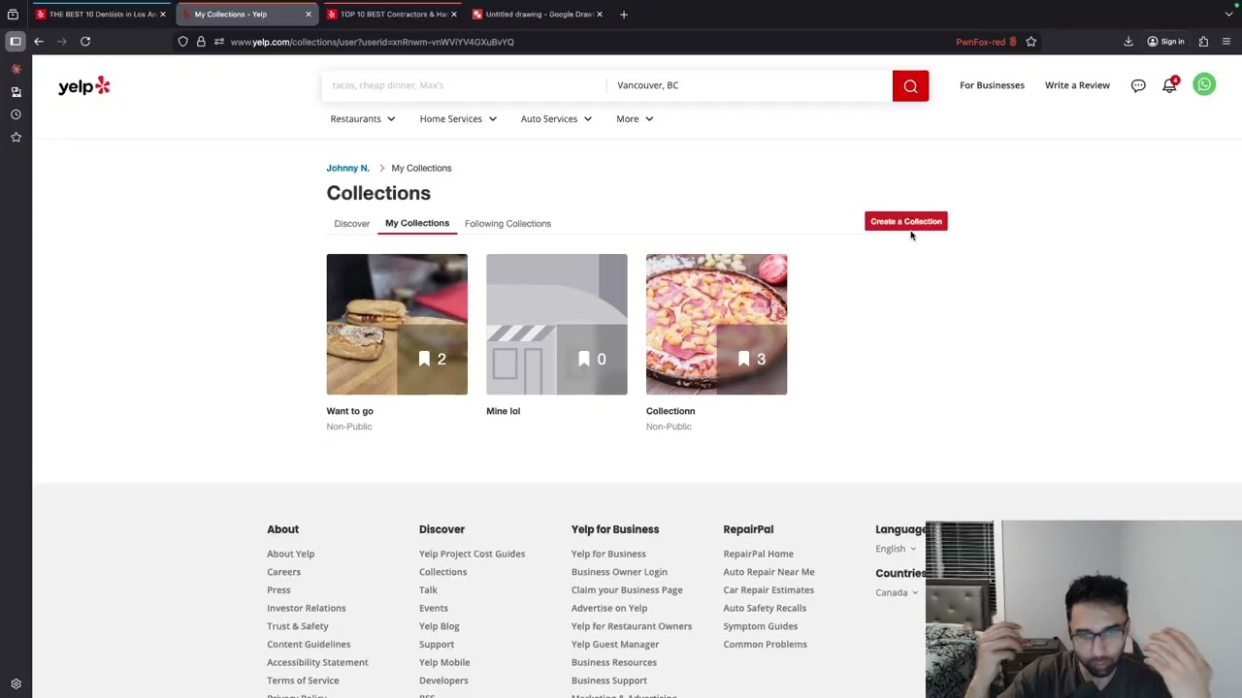Screen dimensions: 1242x698
Task: Open the history clock icon in sidebar
Action: (x=16, y=114)
